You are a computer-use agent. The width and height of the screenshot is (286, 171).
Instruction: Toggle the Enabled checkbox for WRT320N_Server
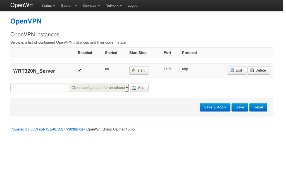(80, 70)
